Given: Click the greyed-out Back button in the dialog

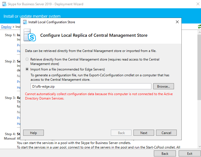Looking at the screenshot, I should click(x=121, y=133).
